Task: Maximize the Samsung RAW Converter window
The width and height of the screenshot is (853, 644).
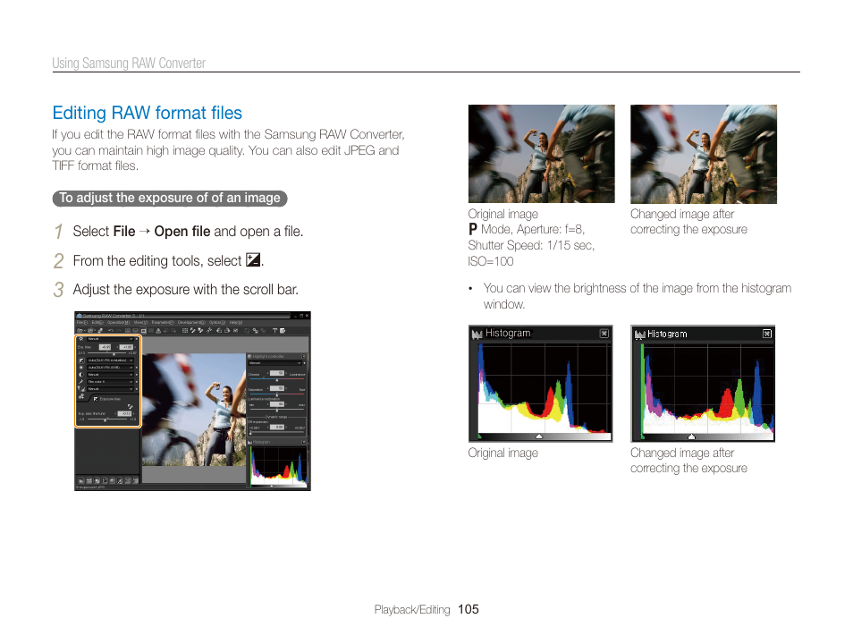Action: [301, 316]
